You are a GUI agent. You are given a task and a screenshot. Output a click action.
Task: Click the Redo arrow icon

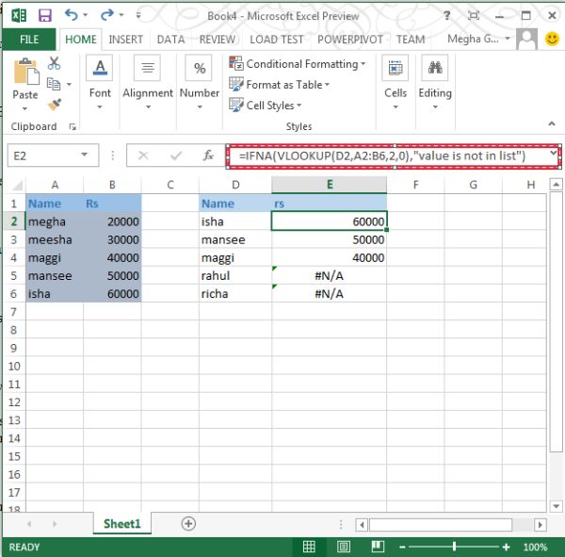pos(107,15)
